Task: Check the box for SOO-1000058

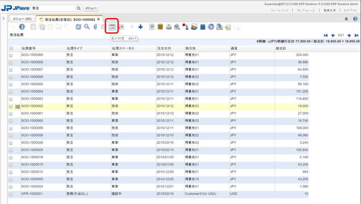Action: [x=11, y=136]
